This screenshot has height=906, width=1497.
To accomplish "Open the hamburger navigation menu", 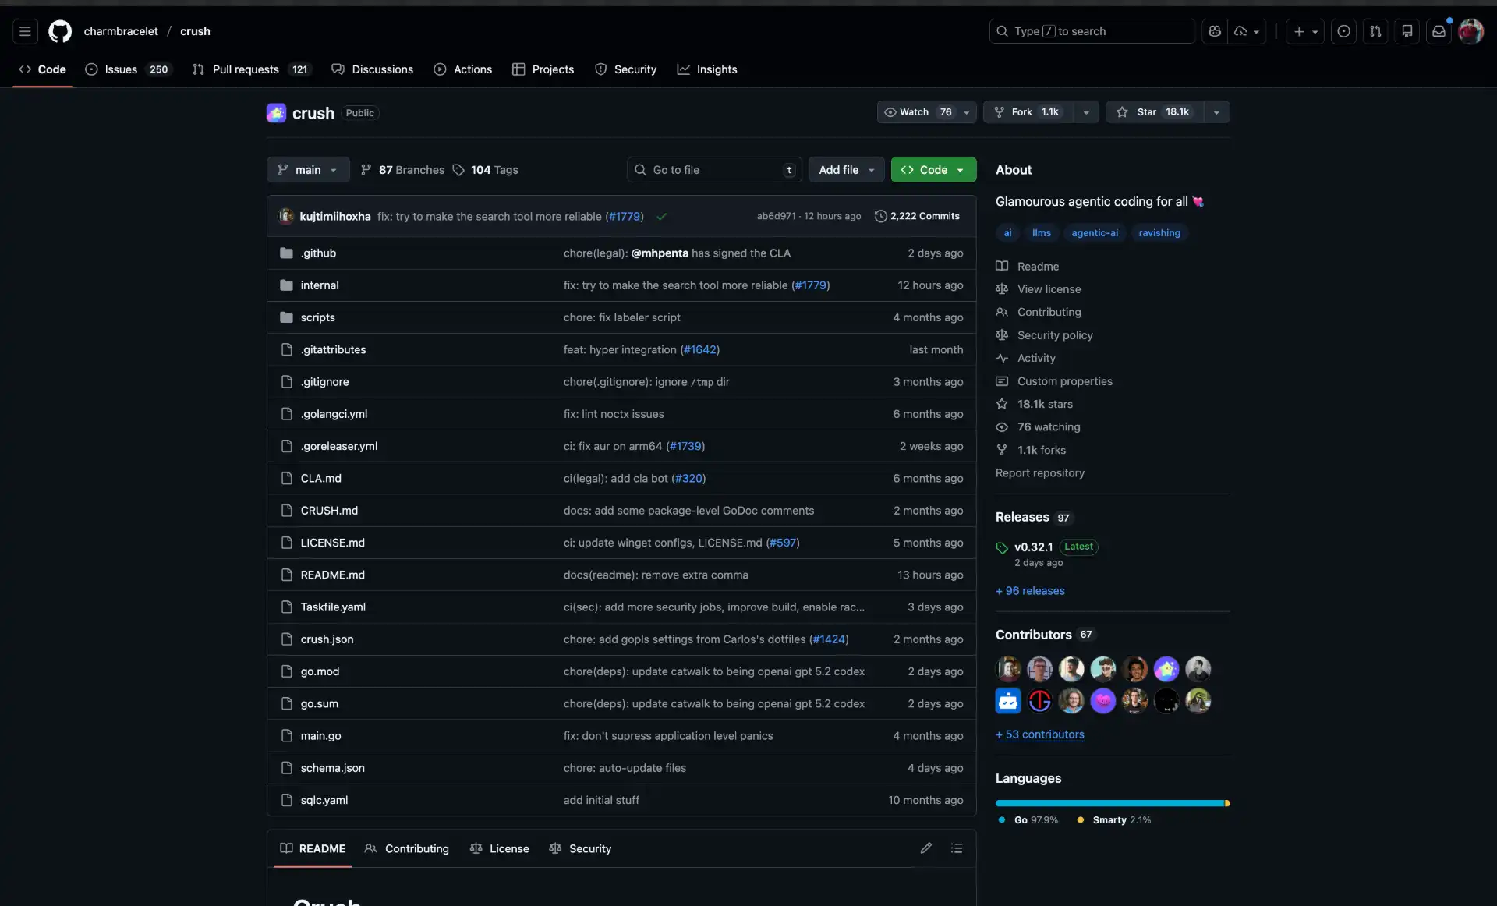I will pyautogui.click(x=25, y=31).
